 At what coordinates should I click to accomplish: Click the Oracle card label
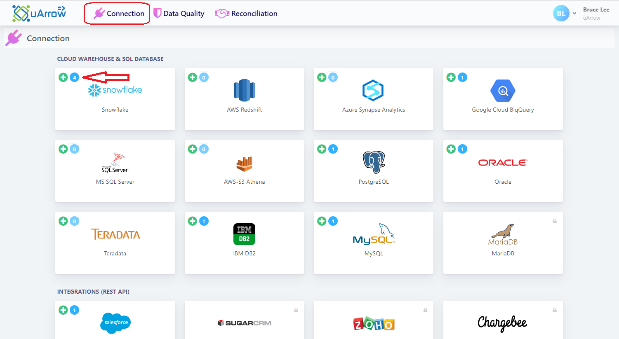(x=503, y=182)
